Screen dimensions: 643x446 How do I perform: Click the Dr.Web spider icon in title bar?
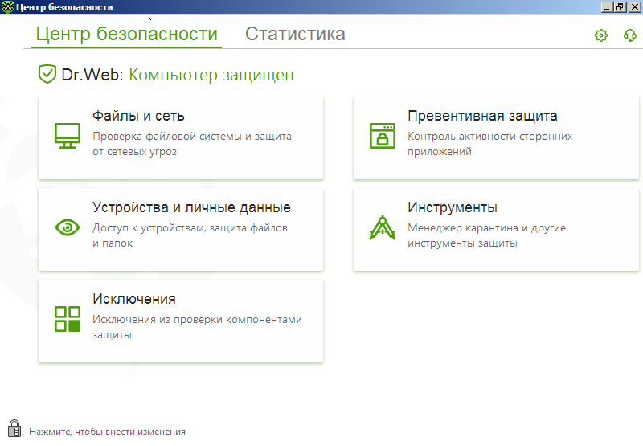(7, 7)
